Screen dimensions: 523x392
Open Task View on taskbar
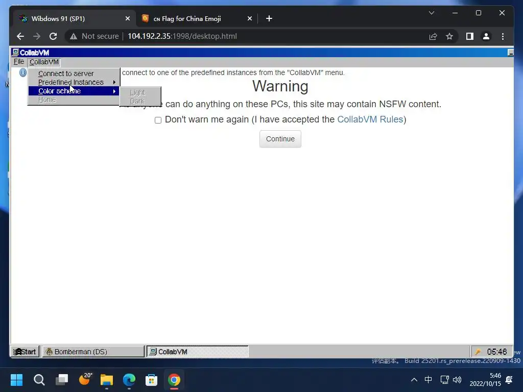point(62,380)
